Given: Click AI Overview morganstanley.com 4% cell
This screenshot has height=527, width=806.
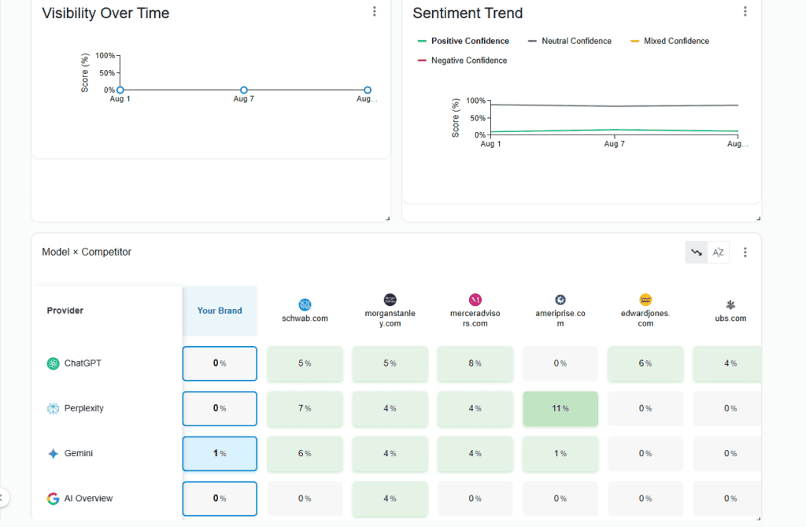Looking at the screenshot, I should 390,499.
